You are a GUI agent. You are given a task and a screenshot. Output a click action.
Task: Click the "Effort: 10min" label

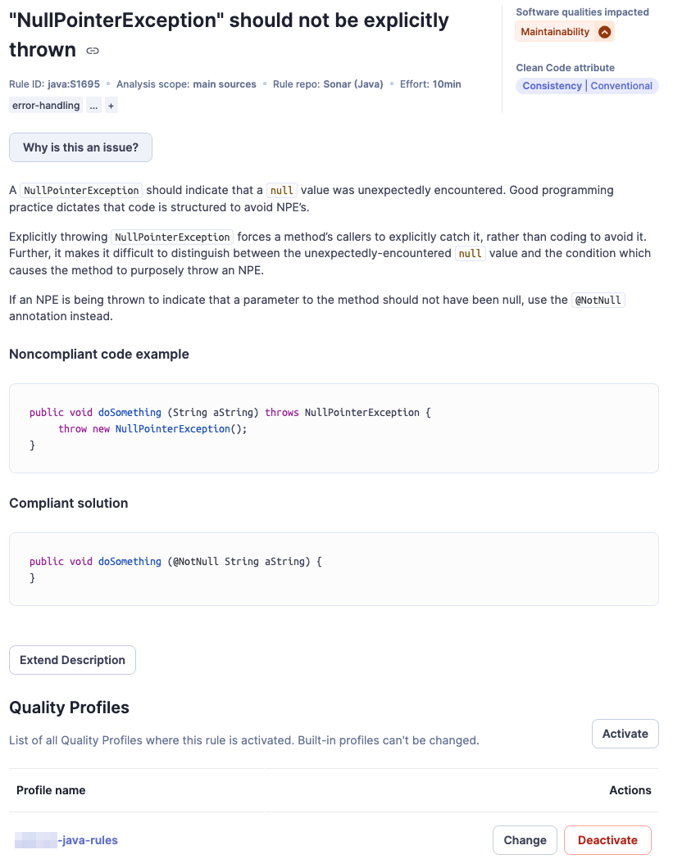click(x=430, y=84)
